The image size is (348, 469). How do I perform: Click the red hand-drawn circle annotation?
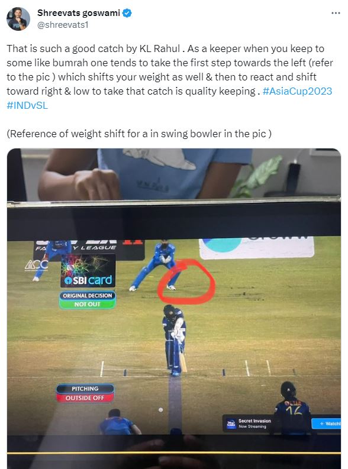tap(186, 282)
